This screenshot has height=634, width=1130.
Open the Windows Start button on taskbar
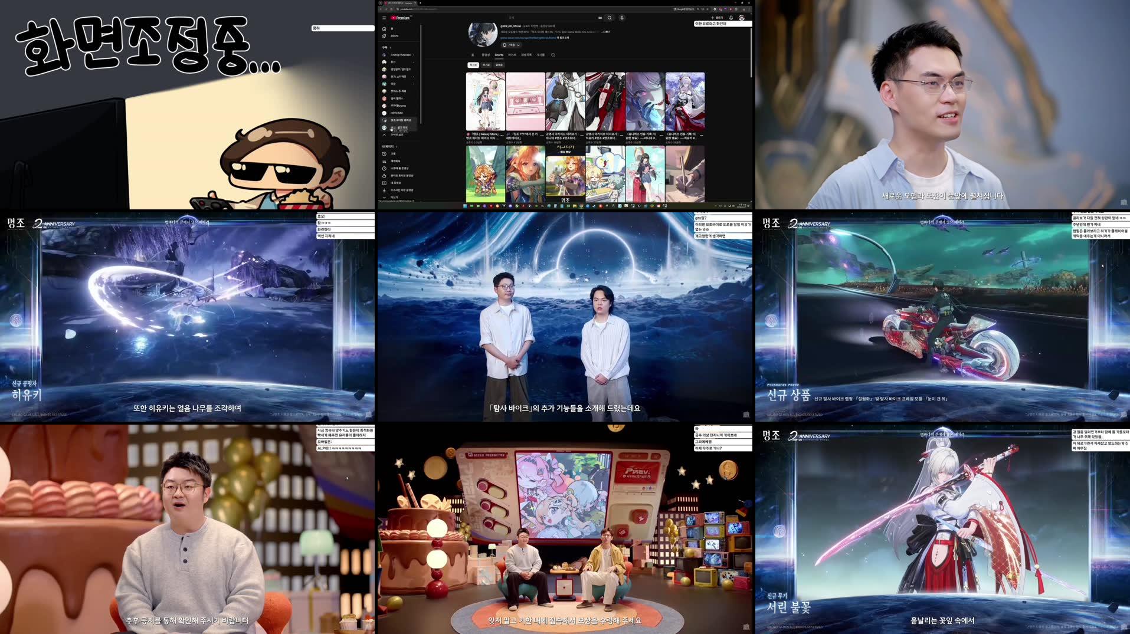(465, 206)
